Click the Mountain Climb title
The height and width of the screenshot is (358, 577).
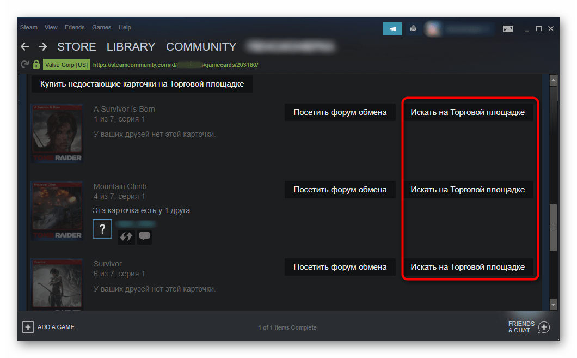tap(120, 186)
